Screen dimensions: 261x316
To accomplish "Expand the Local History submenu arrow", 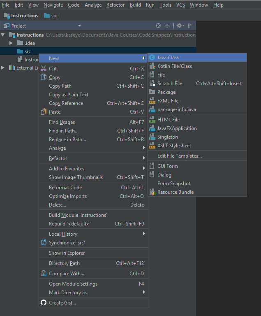I will [x=144, y=234].
